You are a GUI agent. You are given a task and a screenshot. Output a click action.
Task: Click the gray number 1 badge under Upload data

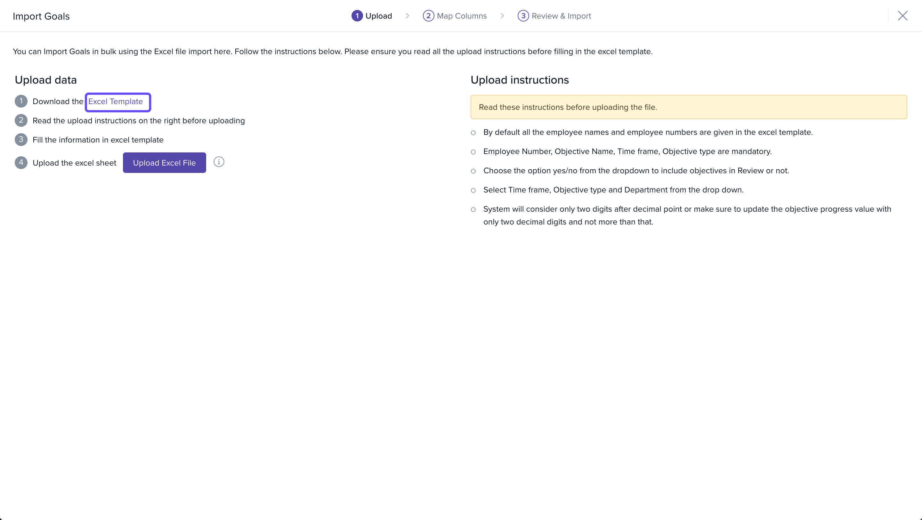[21, 101]
